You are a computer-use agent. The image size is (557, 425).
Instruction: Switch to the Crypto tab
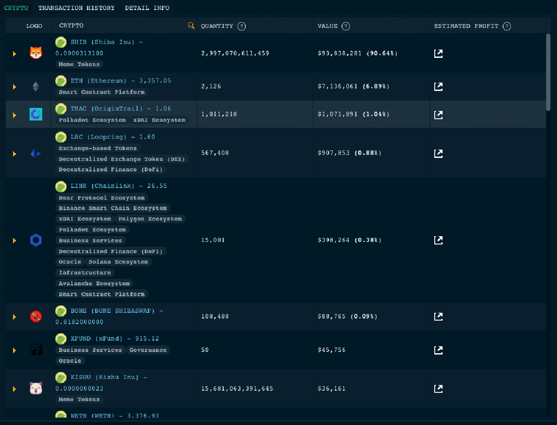pyautogui.click(x=16, y=8)
